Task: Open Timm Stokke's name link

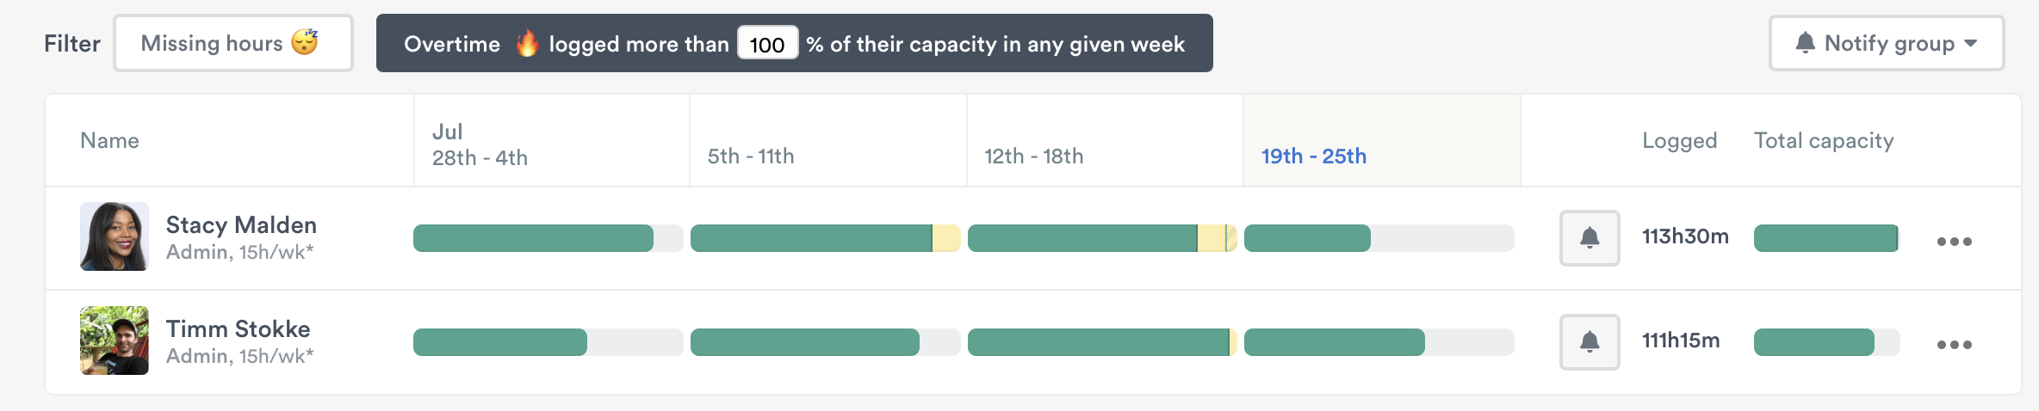Action: (238, 329)
